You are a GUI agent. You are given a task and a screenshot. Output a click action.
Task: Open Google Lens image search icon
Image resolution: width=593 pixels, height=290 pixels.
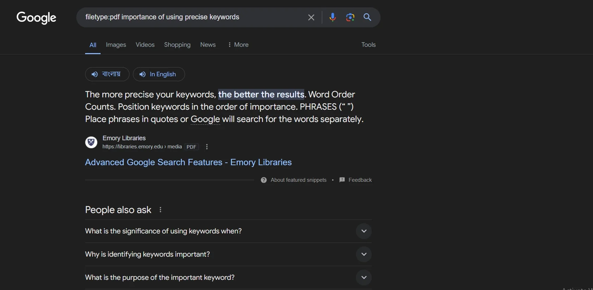[350, 17]
